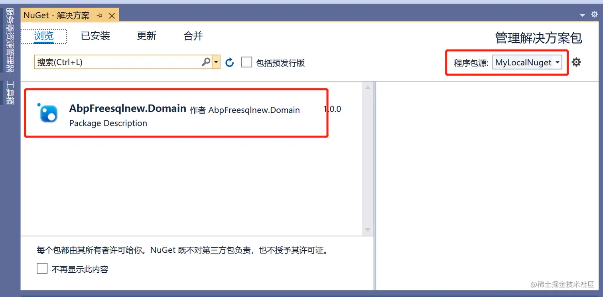This screenshot has height=297, width=603.
Task: Switch to the 浏览 tab
Action: point(43,36)
